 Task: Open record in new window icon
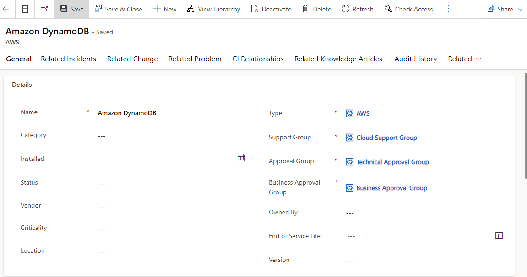pyautogui.click(x=44, y=9)
